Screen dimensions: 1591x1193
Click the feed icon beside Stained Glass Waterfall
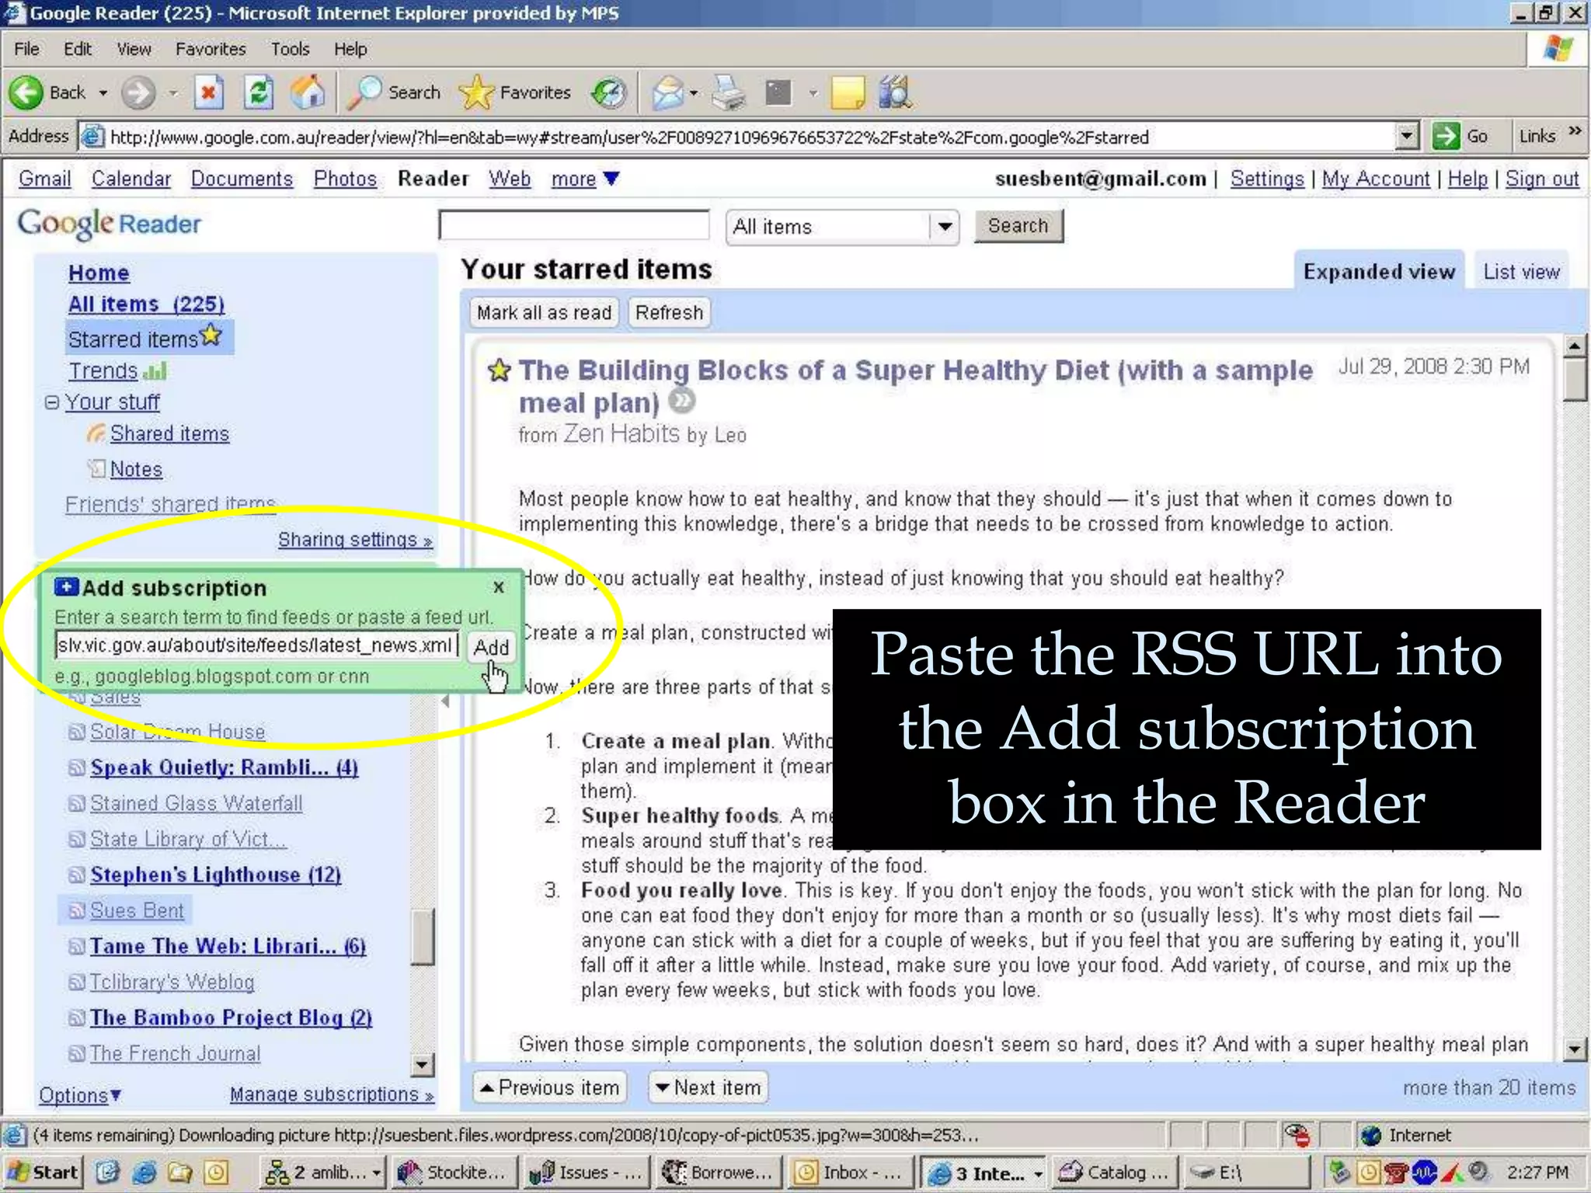76,803
